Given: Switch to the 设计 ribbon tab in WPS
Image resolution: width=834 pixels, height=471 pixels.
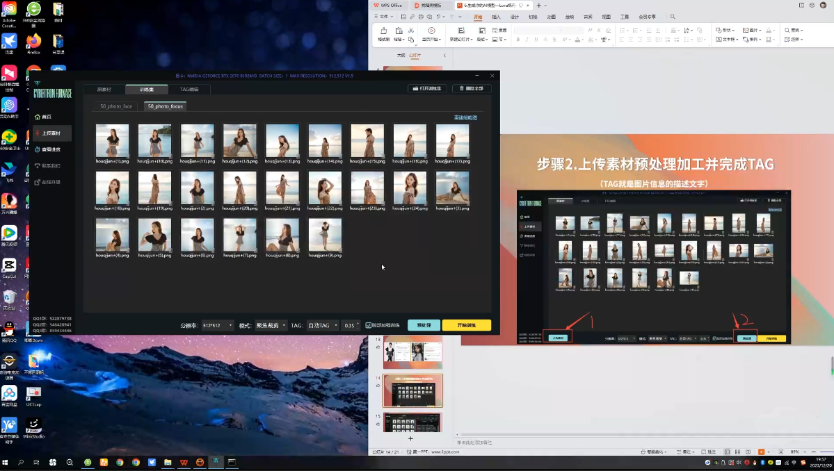Looking at the screenshot, I should [x=514, y=17].
